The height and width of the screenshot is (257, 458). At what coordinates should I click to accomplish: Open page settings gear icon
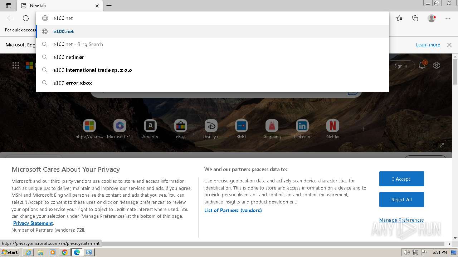(437, 65)
